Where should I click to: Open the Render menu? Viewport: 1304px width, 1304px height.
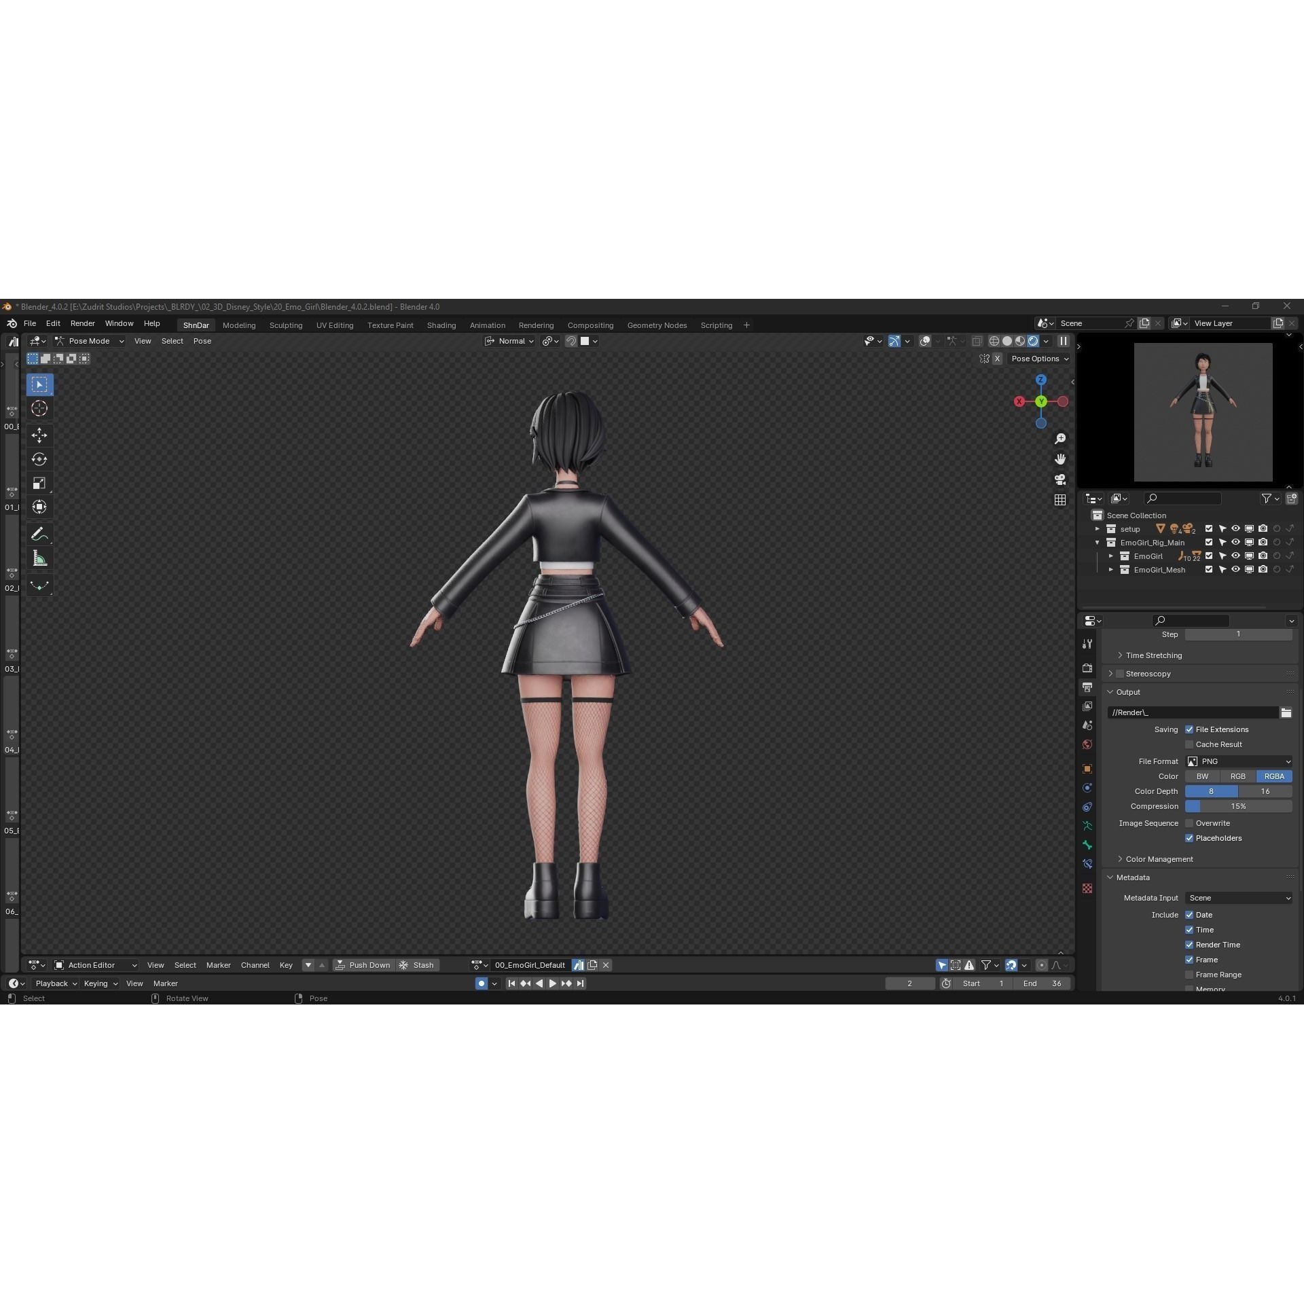(x=82, y=323)
